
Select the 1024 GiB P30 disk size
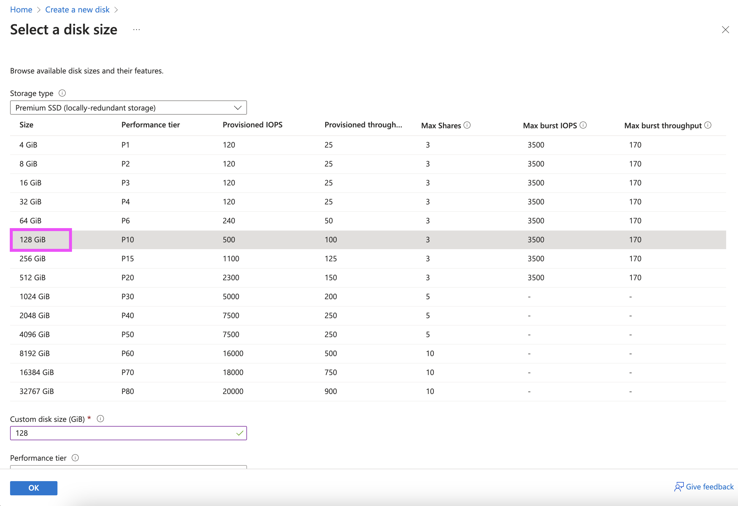point(35,296)
